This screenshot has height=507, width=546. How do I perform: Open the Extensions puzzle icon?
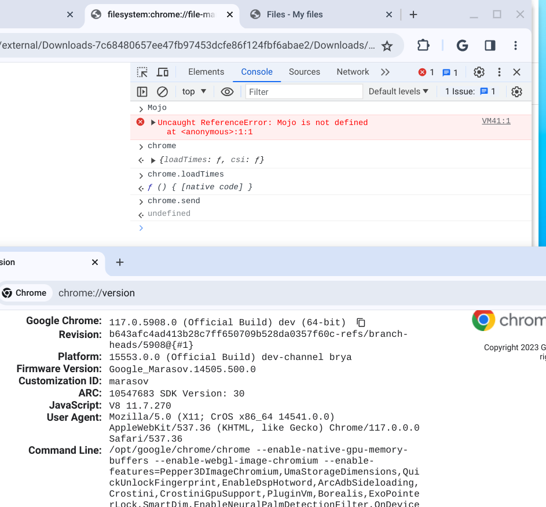(423, 46)
